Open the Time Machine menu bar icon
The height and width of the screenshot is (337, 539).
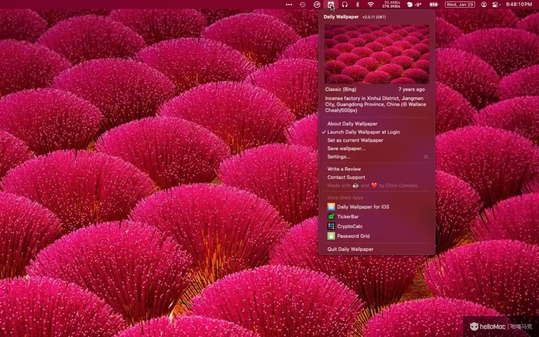302,5
